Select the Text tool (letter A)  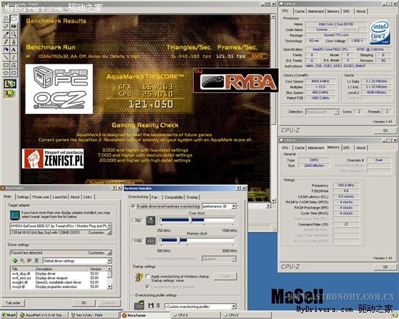[14, 49]
